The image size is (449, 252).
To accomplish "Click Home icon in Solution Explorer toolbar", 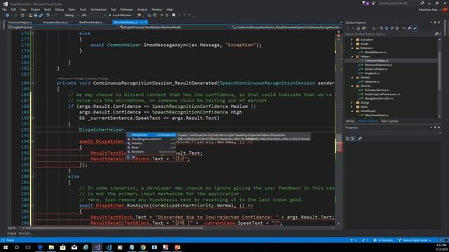I will point(358,28).
